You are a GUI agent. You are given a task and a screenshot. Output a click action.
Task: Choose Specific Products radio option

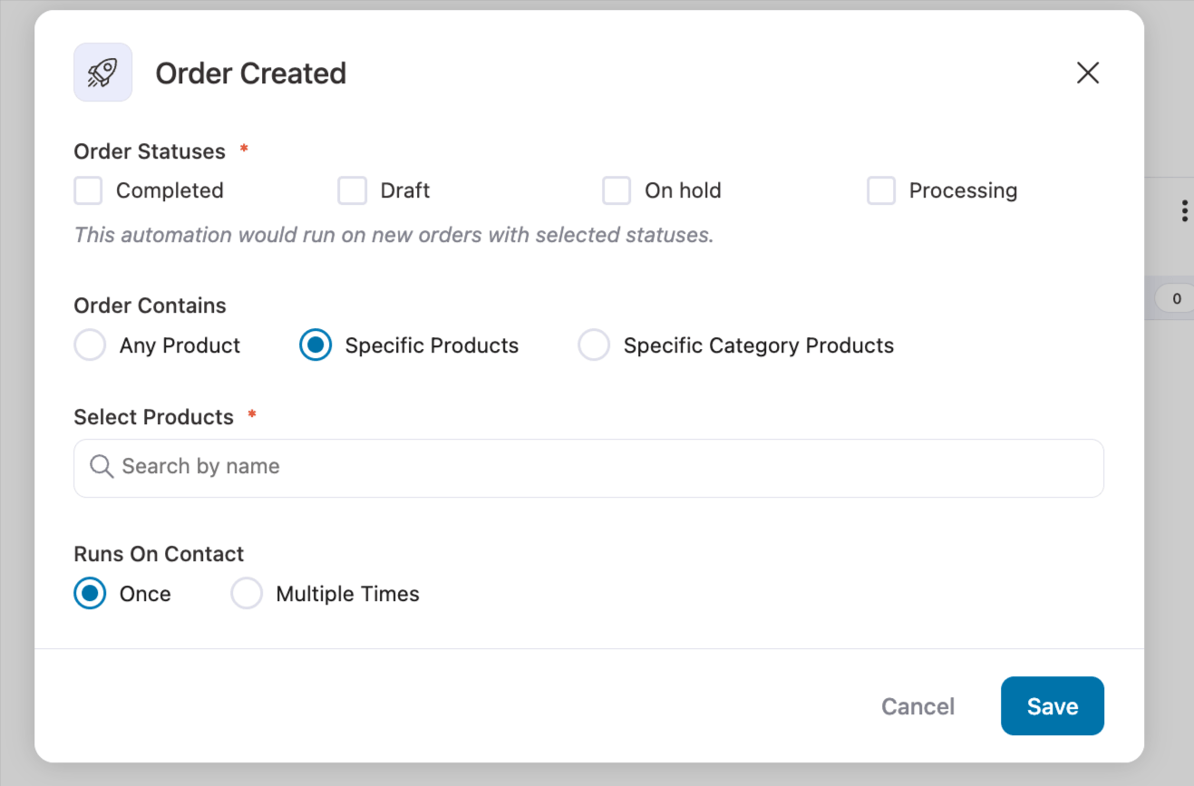pos(315,345)
